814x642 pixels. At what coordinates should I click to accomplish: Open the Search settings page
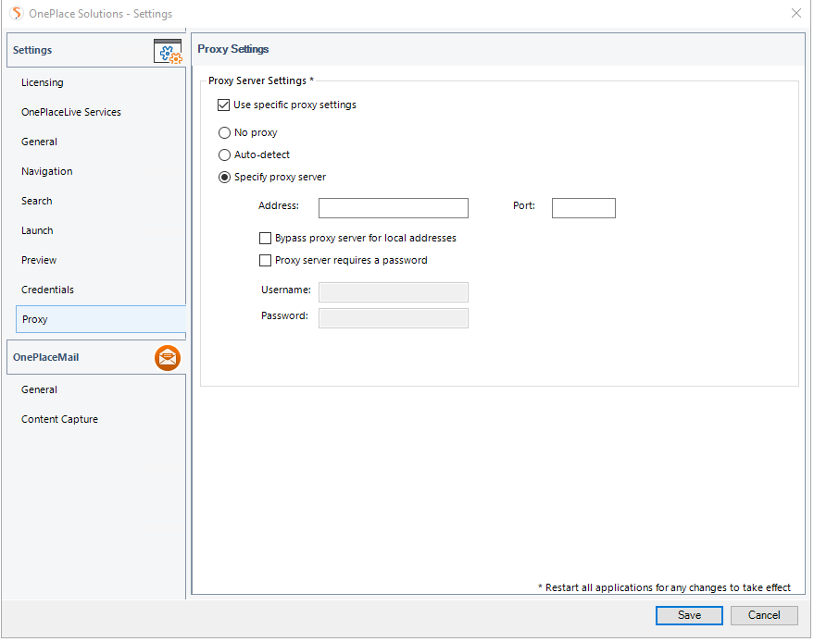pyautogui.click(x=36, y=202)
